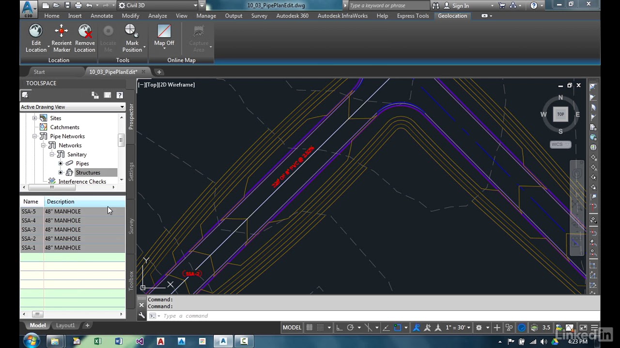The width and height of the screenshot is (620, 348).
Task: Open Excel from the Windows taskbar
Action: click(x=98, y=342)
